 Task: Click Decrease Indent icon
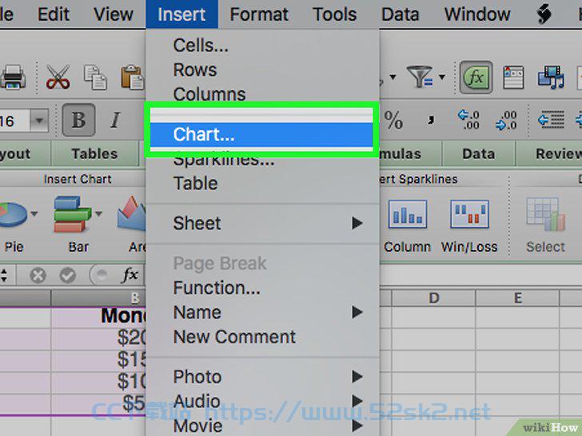[551, 120]
